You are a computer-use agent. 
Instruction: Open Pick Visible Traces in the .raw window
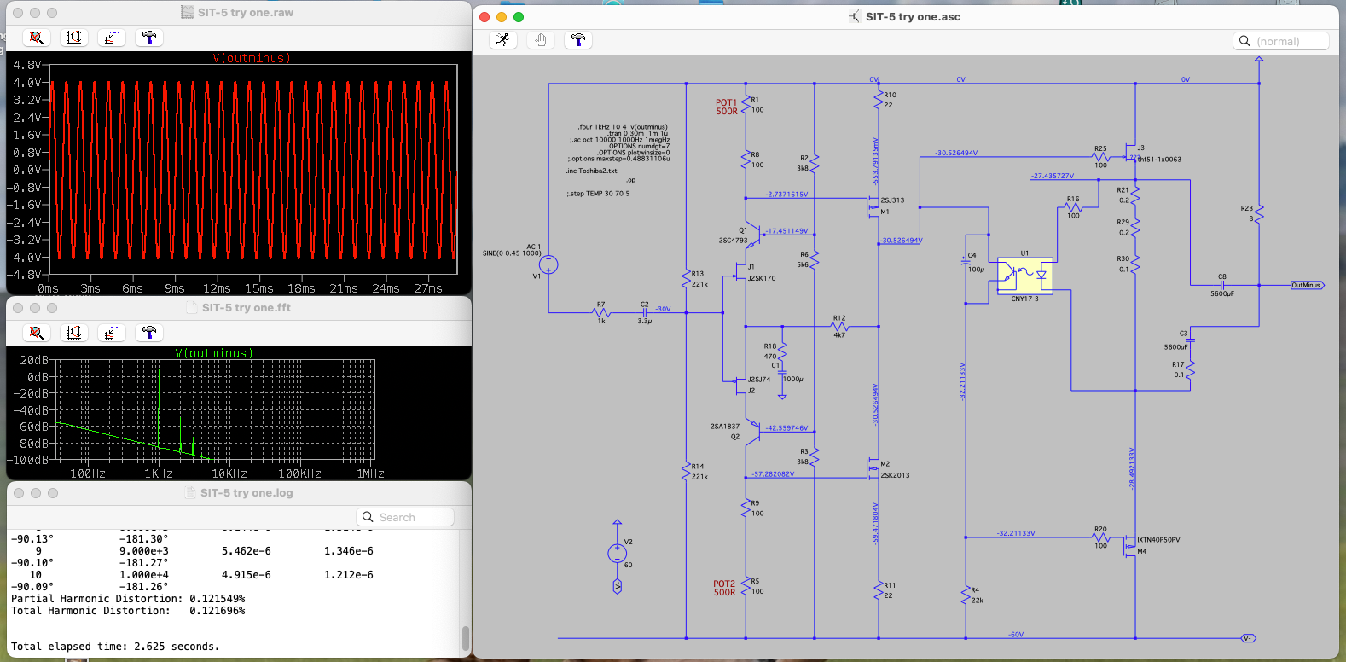coord(112,38)
